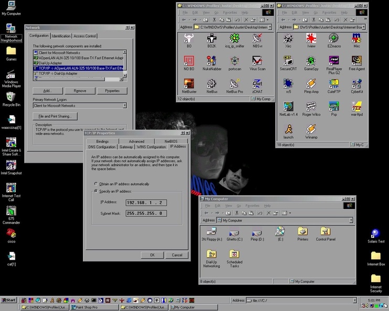Open the taskbar Address bar dropdown

(355, 301)
